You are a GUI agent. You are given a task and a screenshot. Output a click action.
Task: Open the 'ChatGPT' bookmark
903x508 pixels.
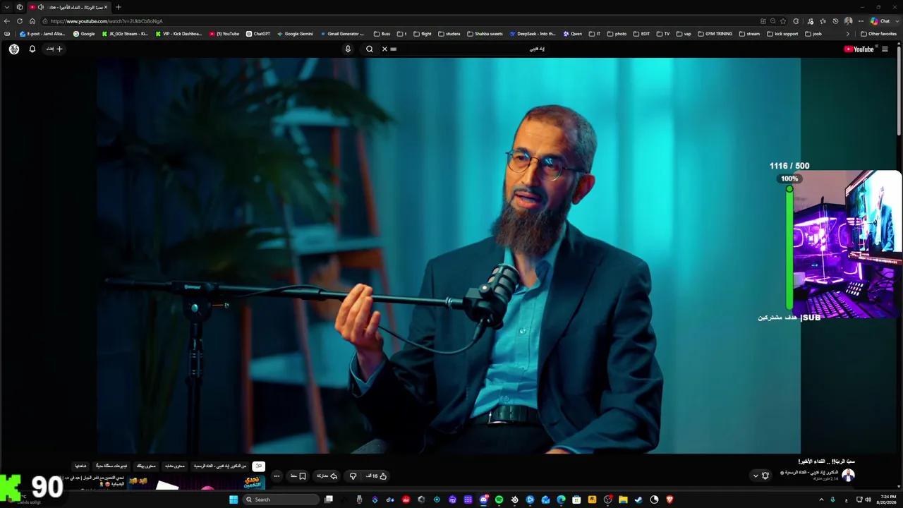pyautogui.click(x=258, y=34)
